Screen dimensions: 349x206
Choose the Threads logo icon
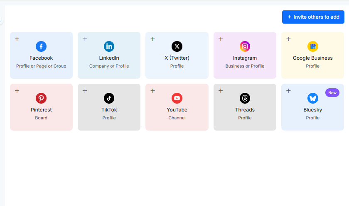245,98
